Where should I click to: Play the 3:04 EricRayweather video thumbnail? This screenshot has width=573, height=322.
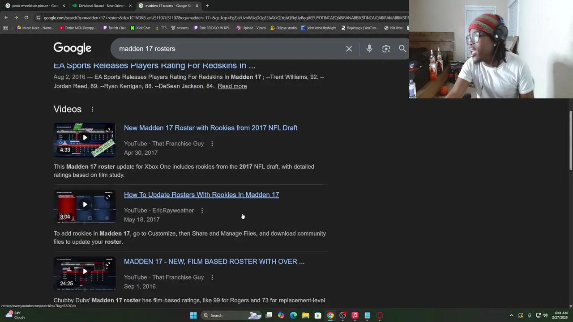(85, 207)
